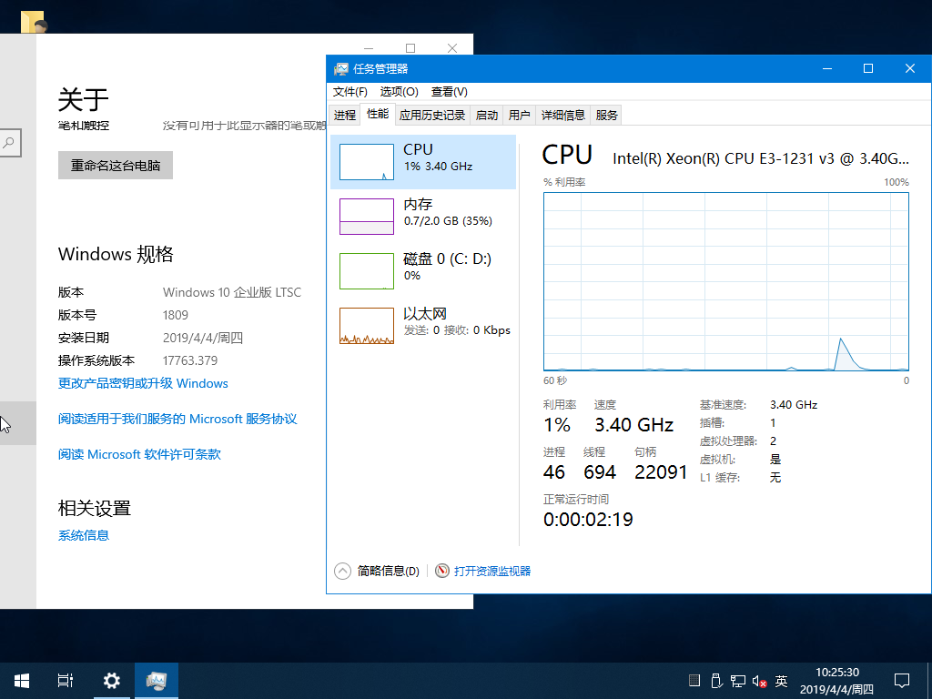Click the version number 1809
This screenshot has width=932, height=699.
(176, 315)
